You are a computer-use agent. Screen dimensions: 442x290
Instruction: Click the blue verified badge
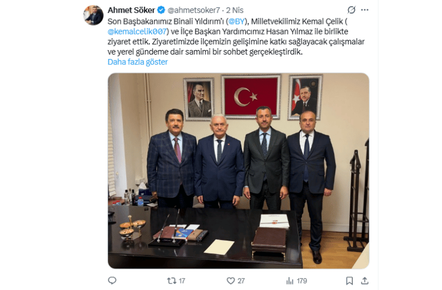click(161, 10)
